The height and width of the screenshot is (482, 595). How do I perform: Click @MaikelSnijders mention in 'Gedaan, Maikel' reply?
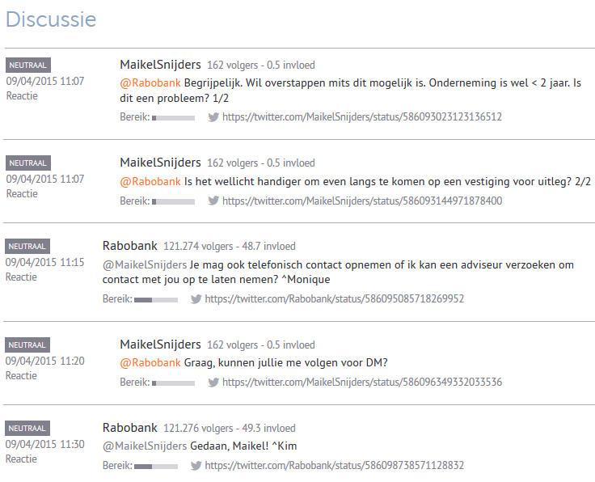point(144,446)
